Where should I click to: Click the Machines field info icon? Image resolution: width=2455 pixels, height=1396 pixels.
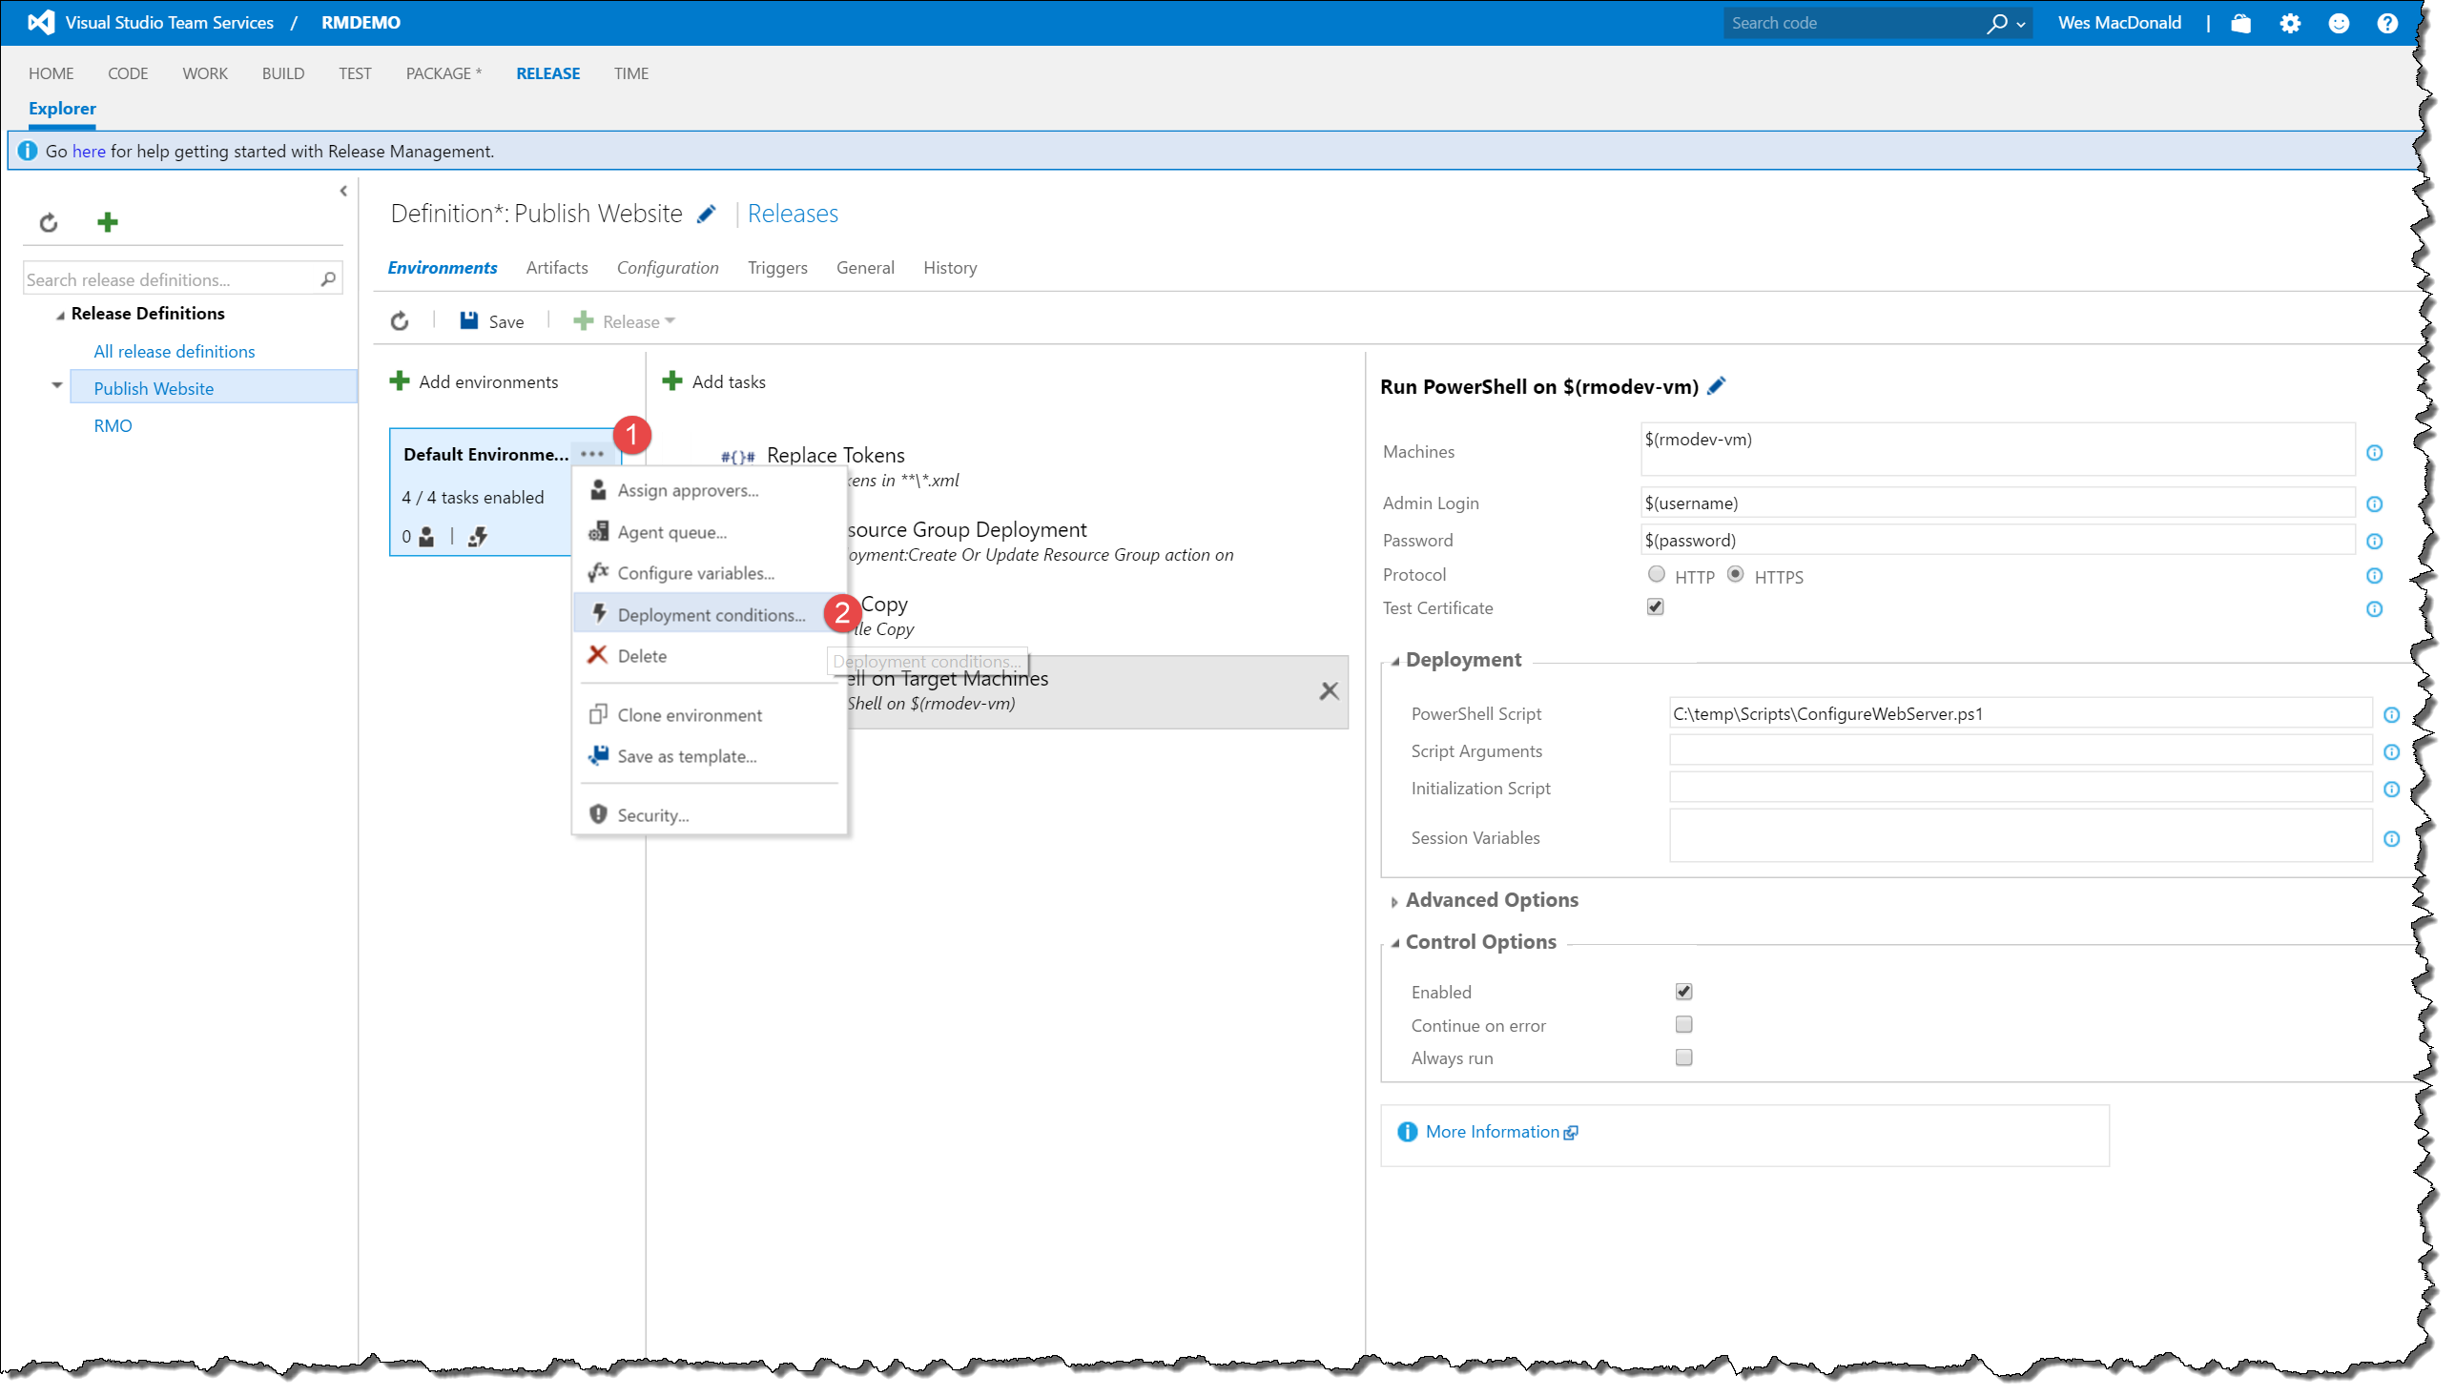2374,453
